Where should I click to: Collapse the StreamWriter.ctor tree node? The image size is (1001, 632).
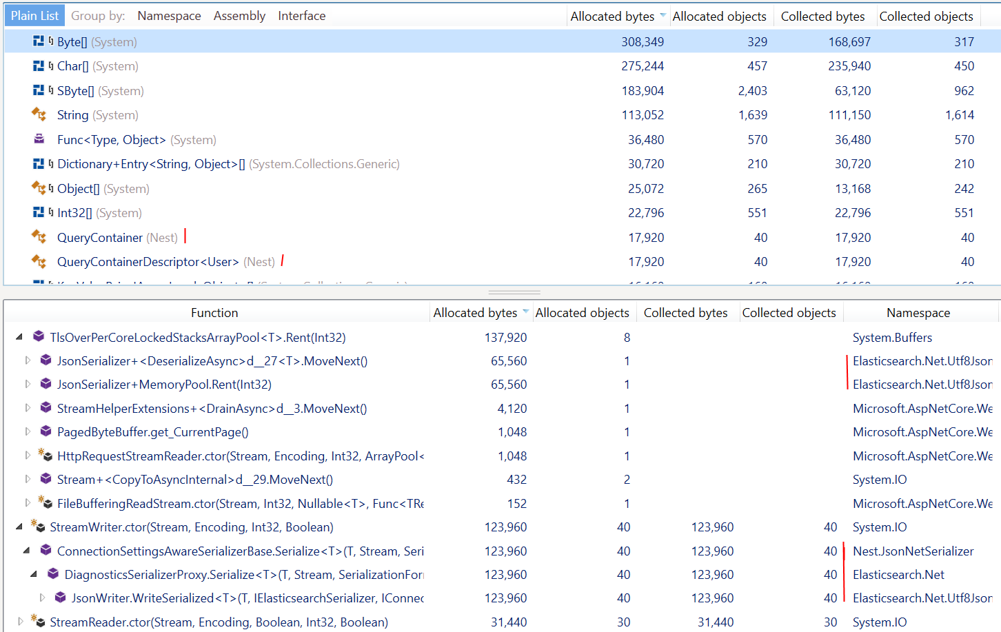pyautogui.click(x=19, y=527)
